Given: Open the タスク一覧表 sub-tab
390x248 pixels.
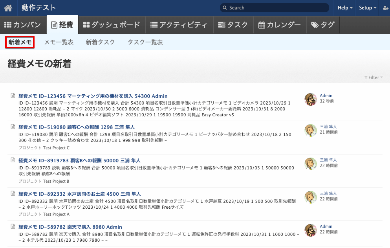Looking at the screenshot, I should click(145, 42).
